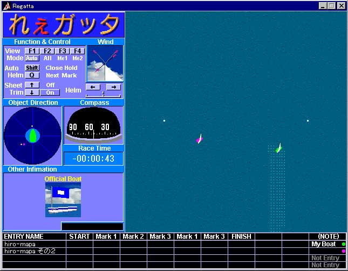Select F2 All view mode key

pyautogui.click(x=47, y=51)
